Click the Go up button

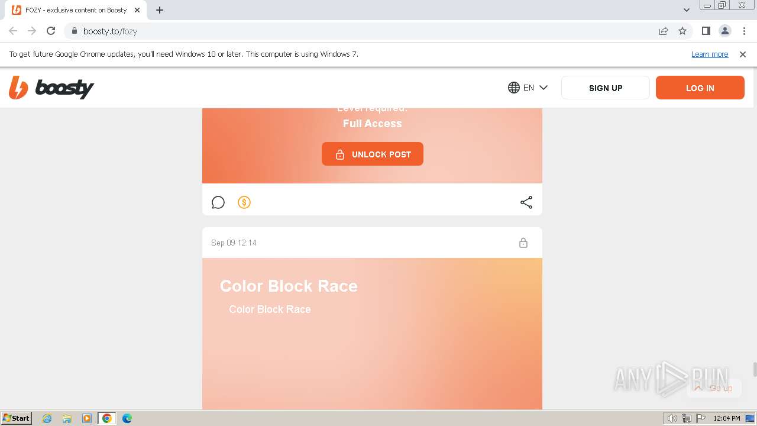coord(714,388)
